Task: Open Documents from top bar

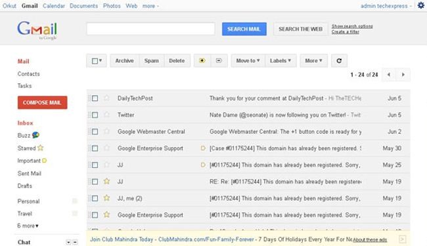Action: (83, 6)
